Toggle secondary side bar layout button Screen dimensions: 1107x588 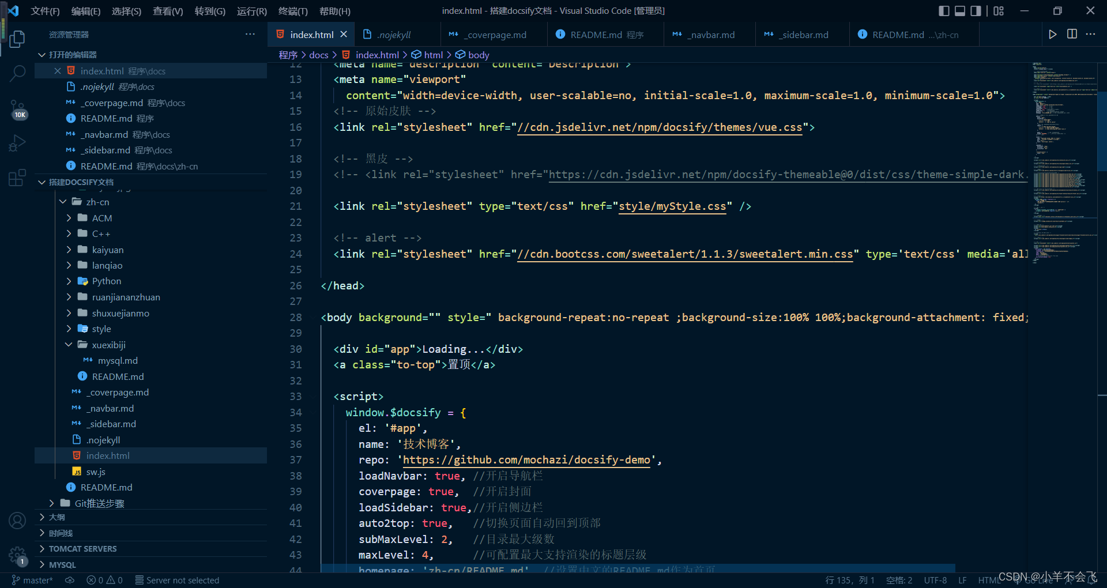tap(976, 11)
